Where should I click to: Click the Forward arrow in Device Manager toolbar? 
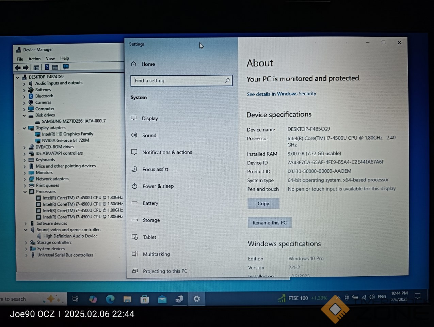pos(26,67)
